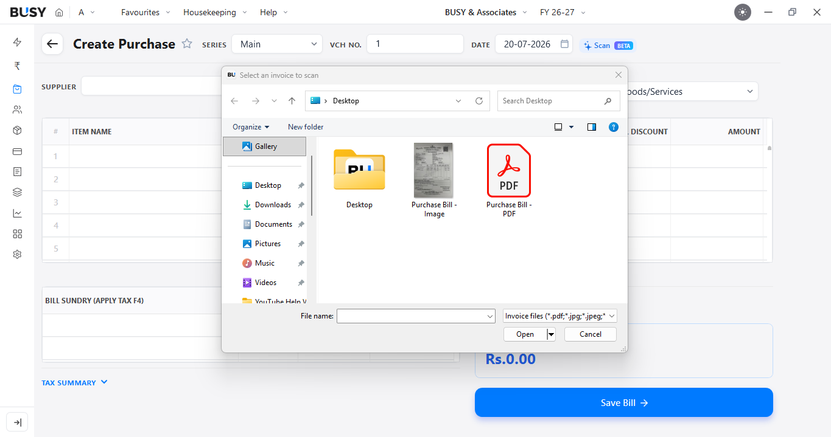Click the Open button's split arrow
This screenshot has height=437, width=831.
point(551,334)
